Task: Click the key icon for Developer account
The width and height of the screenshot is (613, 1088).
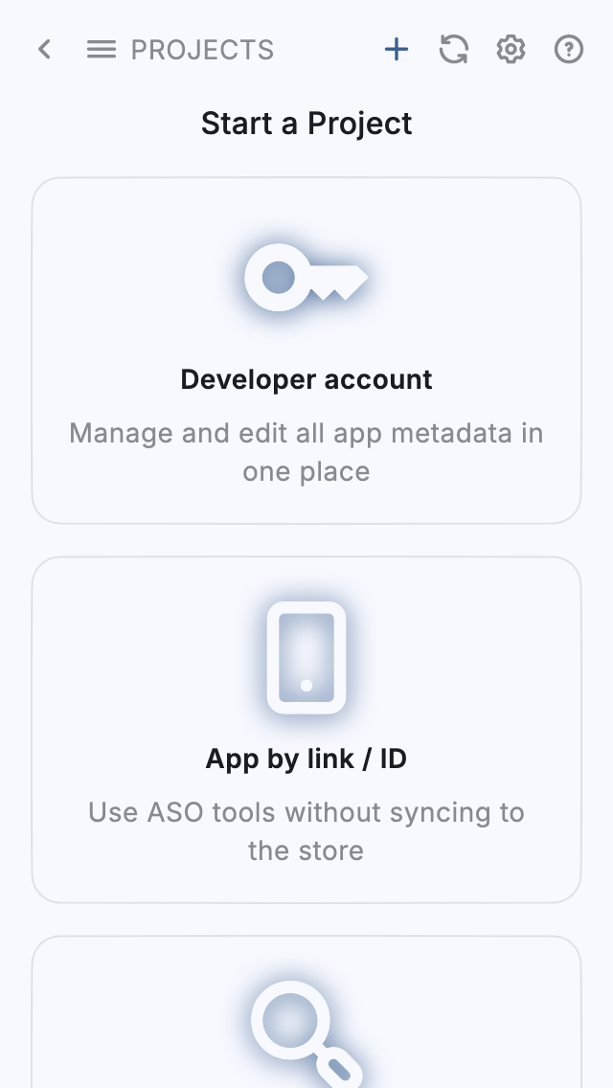Action: (x=306, y=278)
